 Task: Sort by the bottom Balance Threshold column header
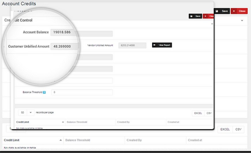click(x=78, y=140)
